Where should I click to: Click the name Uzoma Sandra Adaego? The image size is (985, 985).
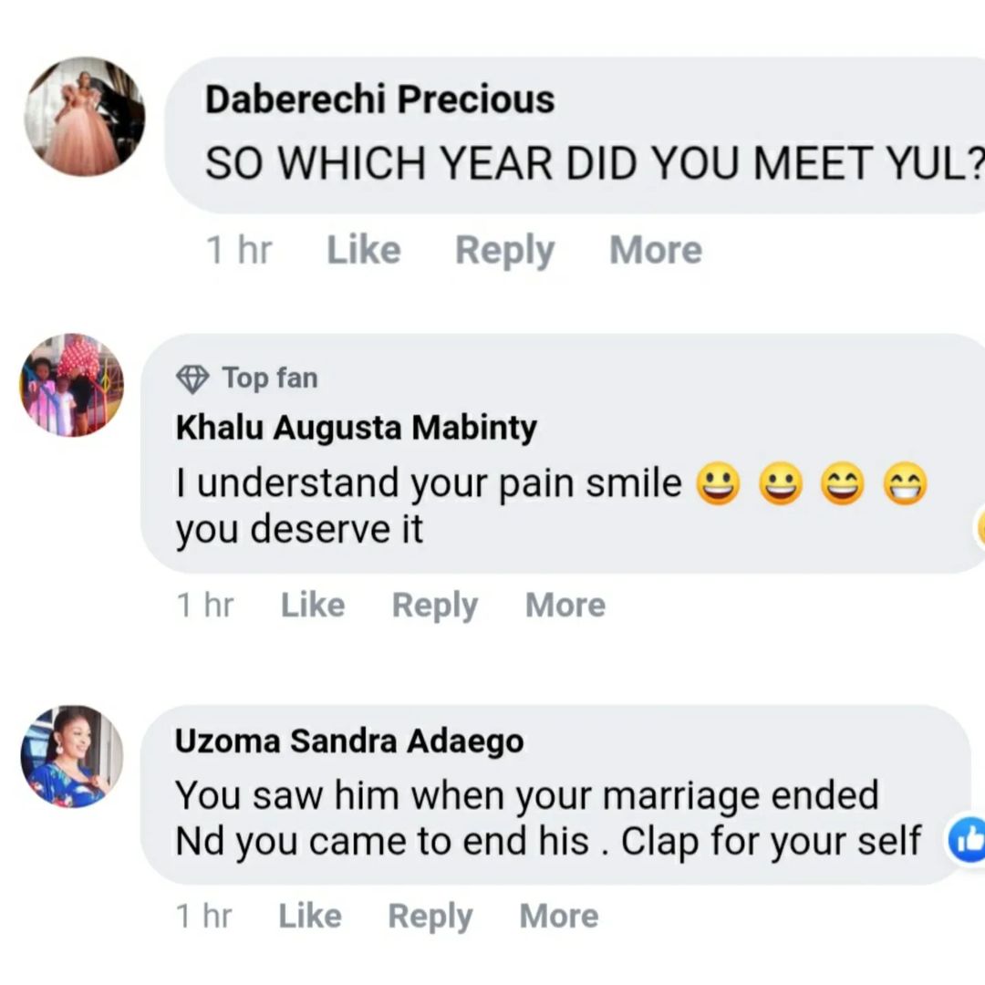[x=349, y=741]
